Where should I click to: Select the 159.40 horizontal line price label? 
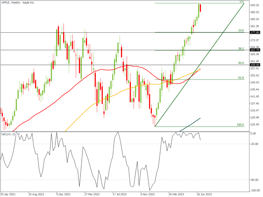tap(255, 65)
